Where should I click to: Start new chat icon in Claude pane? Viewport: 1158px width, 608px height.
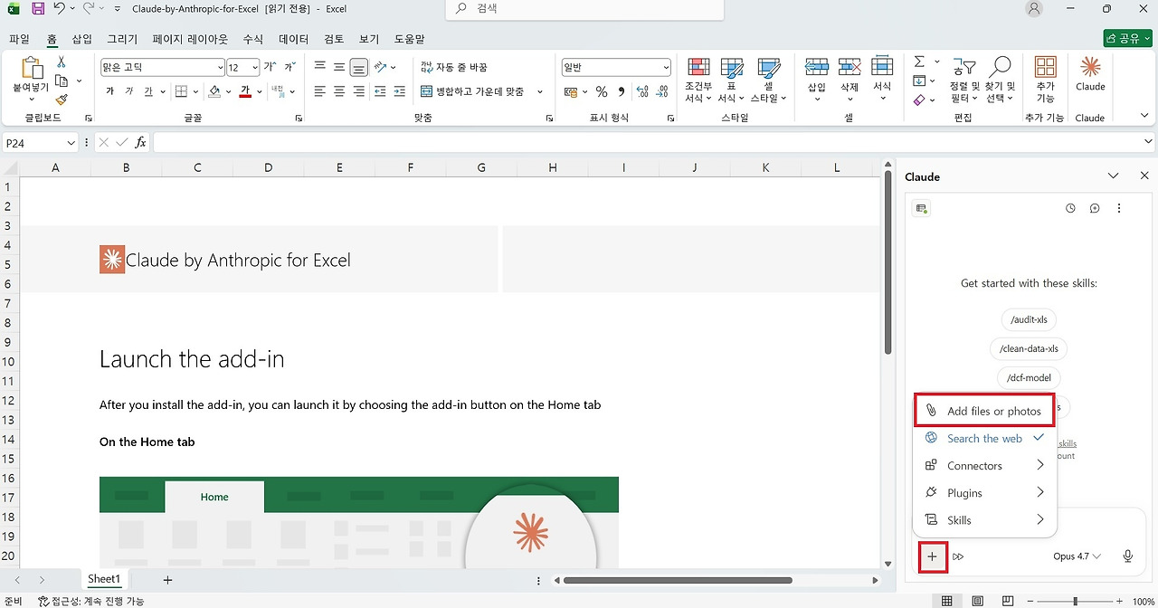coord(1095,208)
